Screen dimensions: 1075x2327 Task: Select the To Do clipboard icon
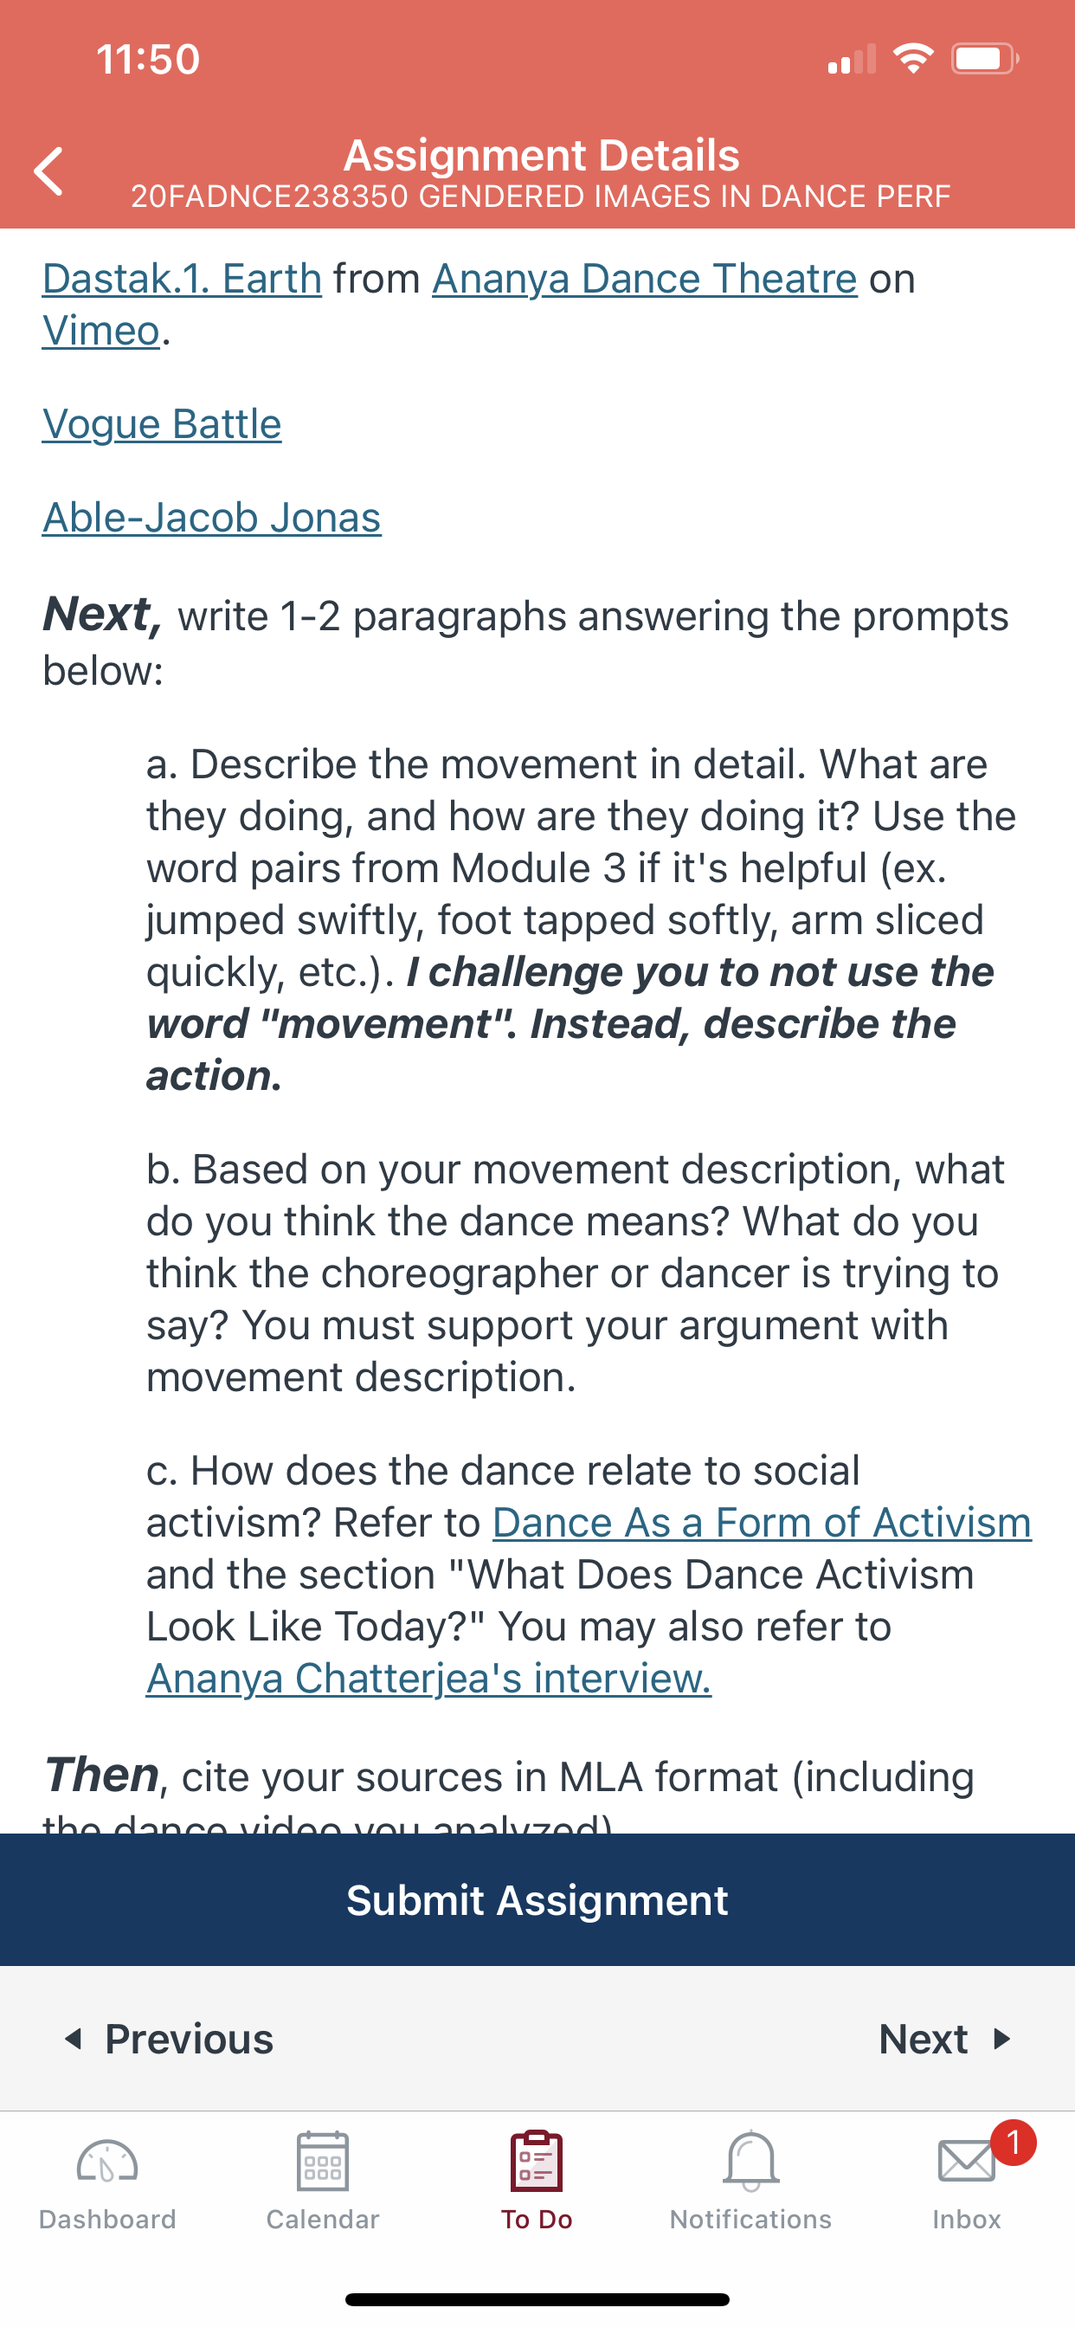pos(537,2161)
